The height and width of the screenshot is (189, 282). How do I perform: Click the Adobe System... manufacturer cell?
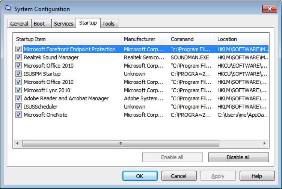143,98
